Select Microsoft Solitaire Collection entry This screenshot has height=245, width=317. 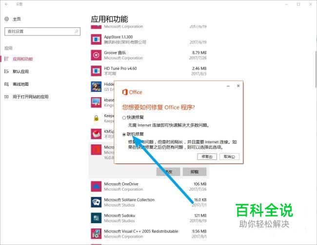[149, 202]
